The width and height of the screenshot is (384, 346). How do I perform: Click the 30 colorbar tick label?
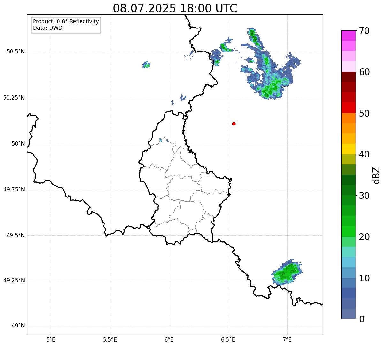pyautogui.click(x=364, y=196)
